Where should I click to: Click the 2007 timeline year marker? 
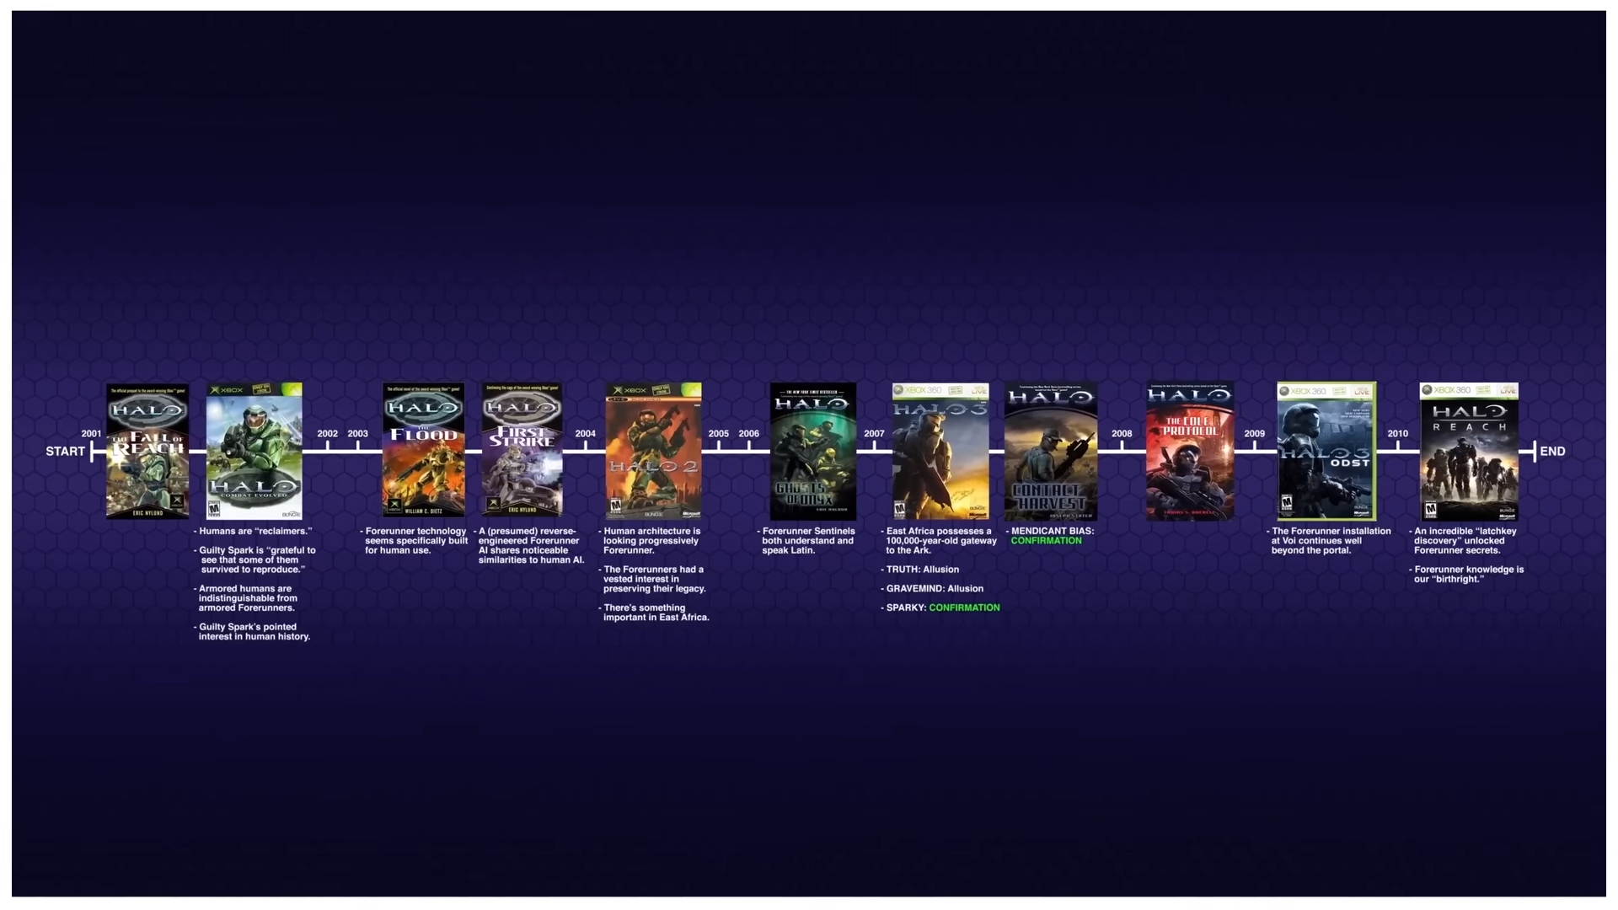pos(874,434)
